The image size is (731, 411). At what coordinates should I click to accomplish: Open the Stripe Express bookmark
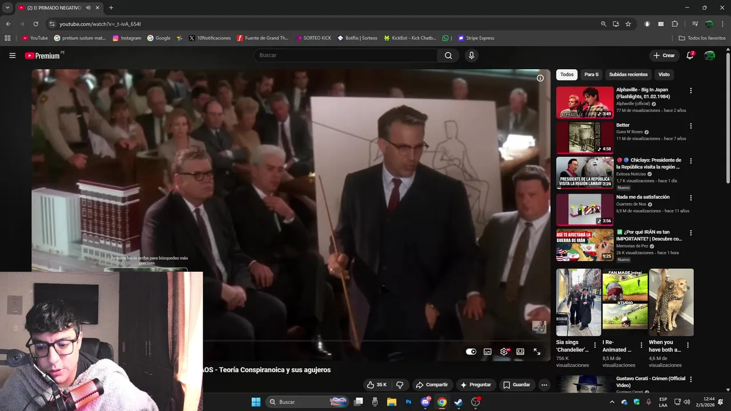tap(476, 38)
